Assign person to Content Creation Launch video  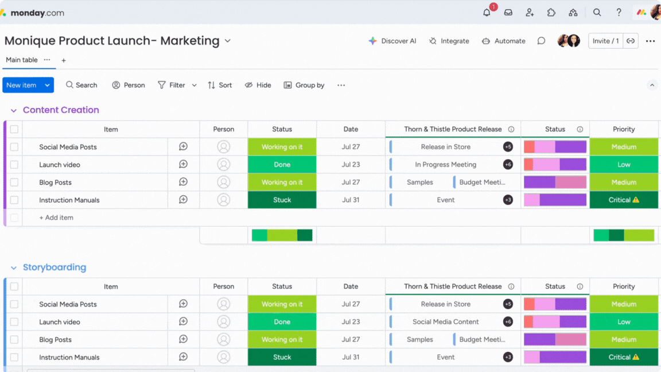[x=223, y=165]
